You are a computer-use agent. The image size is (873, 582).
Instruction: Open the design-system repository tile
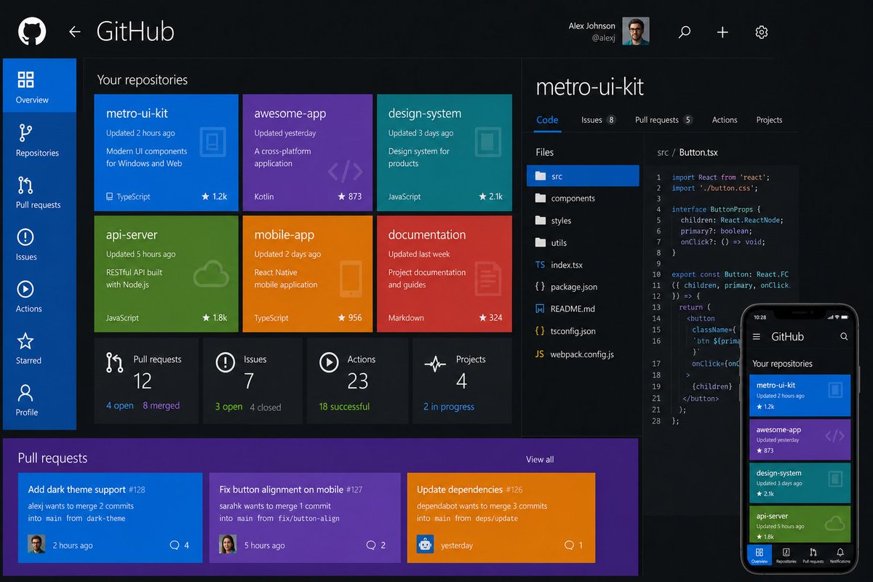[445, 152]
